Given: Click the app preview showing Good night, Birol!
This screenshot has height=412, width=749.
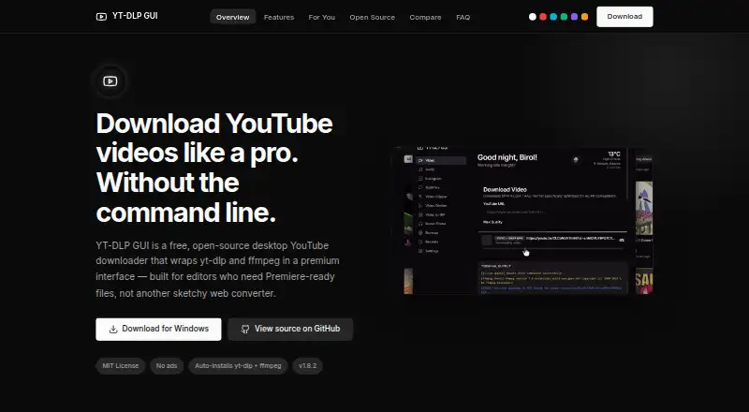Looking at the screenshot, I should 523,221.
